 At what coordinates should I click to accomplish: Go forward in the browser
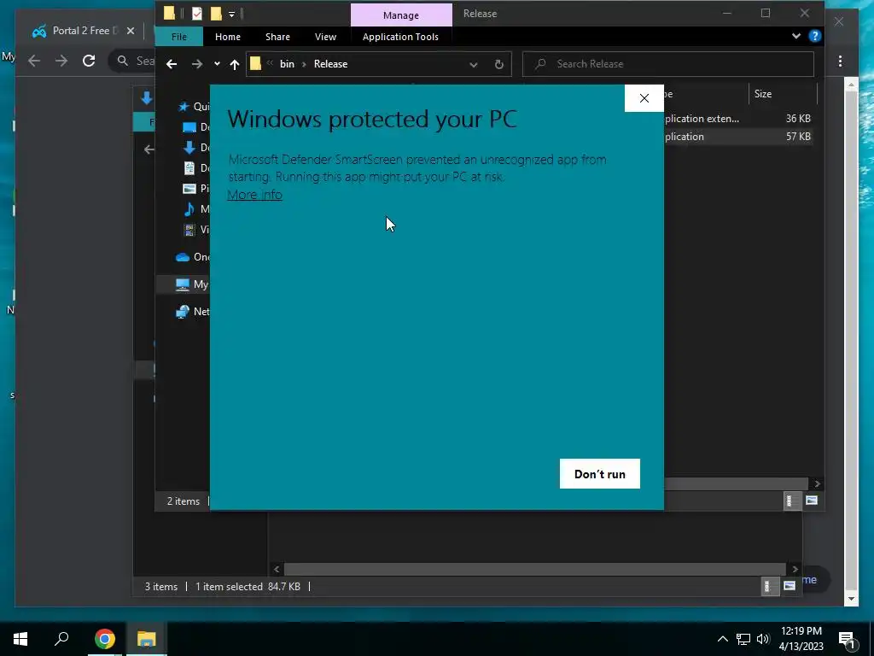(x=61, y=61)
